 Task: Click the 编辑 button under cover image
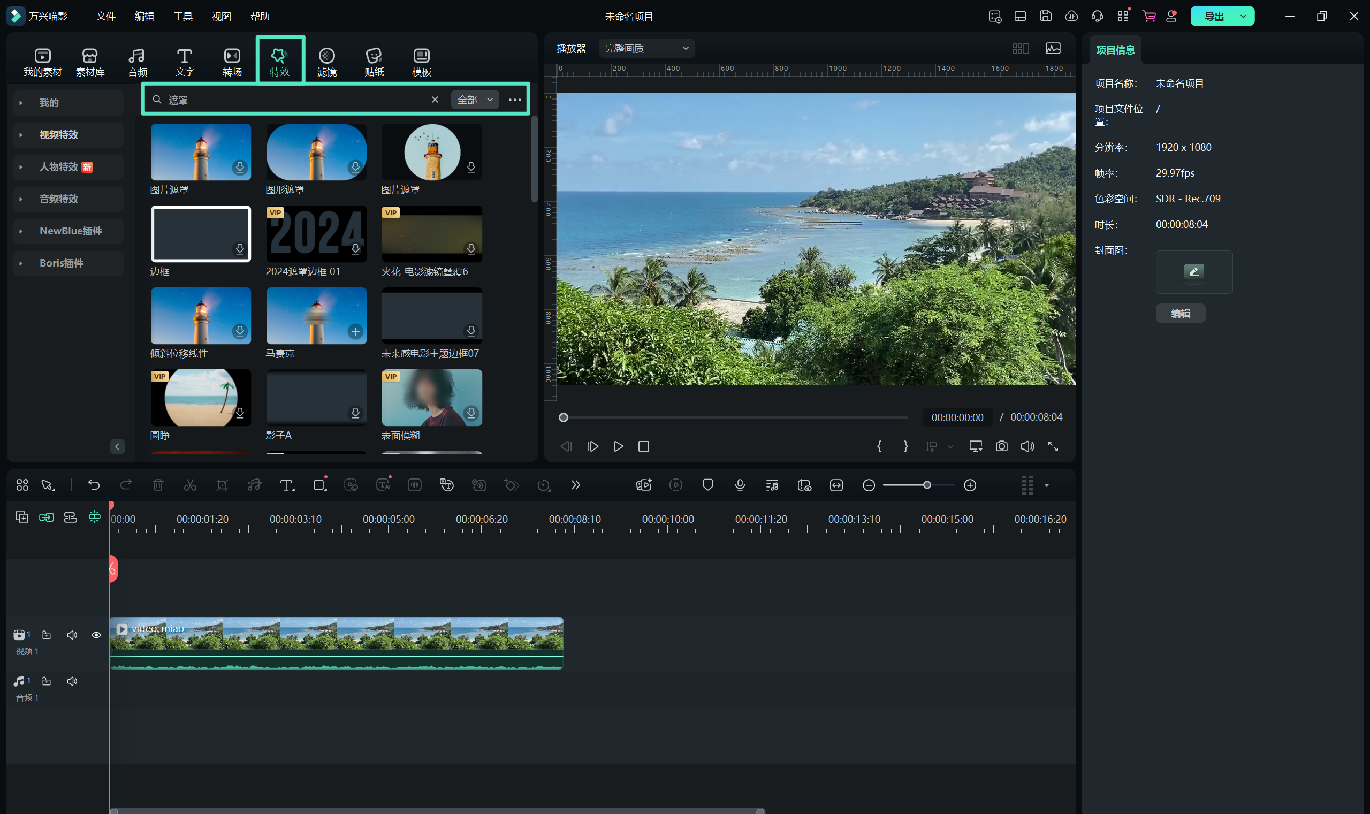1179,313
